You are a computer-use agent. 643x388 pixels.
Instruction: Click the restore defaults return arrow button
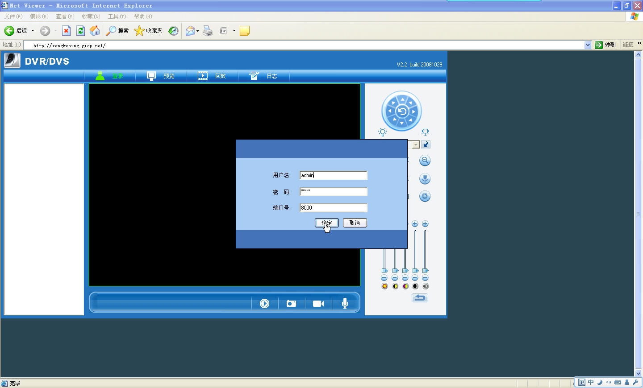[x=420, y=298]
